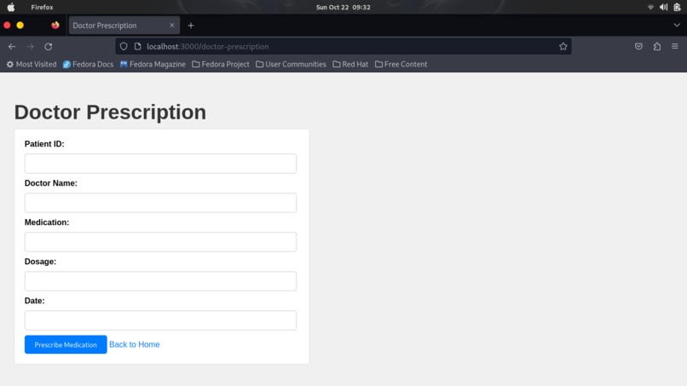Click the site information page icon
Screen dimensions: 687x386
(x=137, y=47)
